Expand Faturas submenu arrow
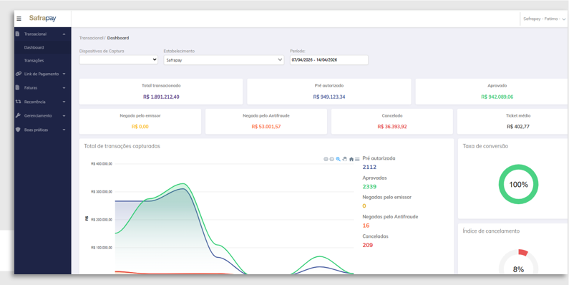Image resolution: width=574 pixels, height=285 pixels. point(64,88)
